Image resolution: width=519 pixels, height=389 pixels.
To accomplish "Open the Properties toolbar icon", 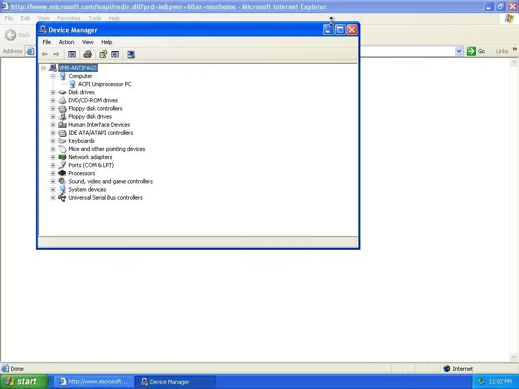I will (x=103, y=54).
